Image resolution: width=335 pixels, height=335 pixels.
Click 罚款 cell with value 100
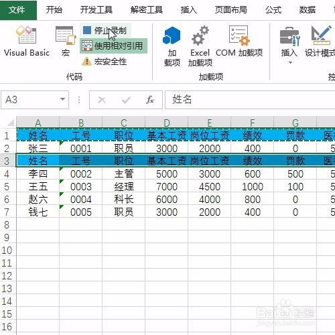click(x=295, y=186)
